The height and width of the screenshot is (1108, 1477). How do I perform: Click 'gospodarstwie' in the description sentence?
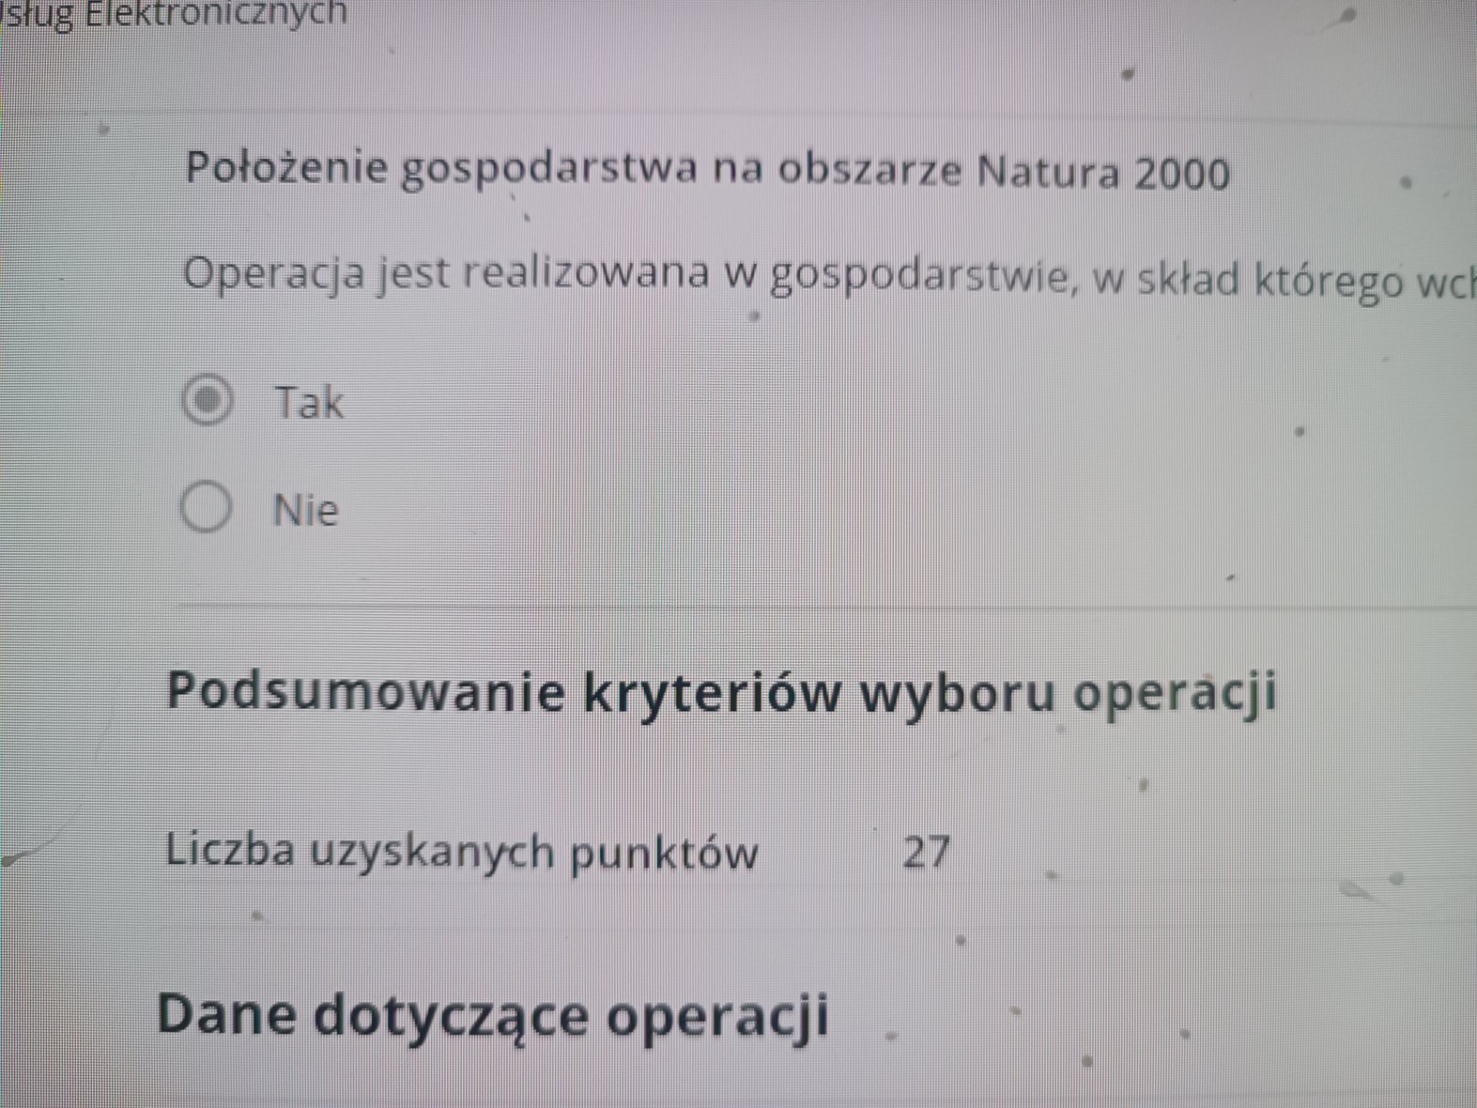coord(919,277)
